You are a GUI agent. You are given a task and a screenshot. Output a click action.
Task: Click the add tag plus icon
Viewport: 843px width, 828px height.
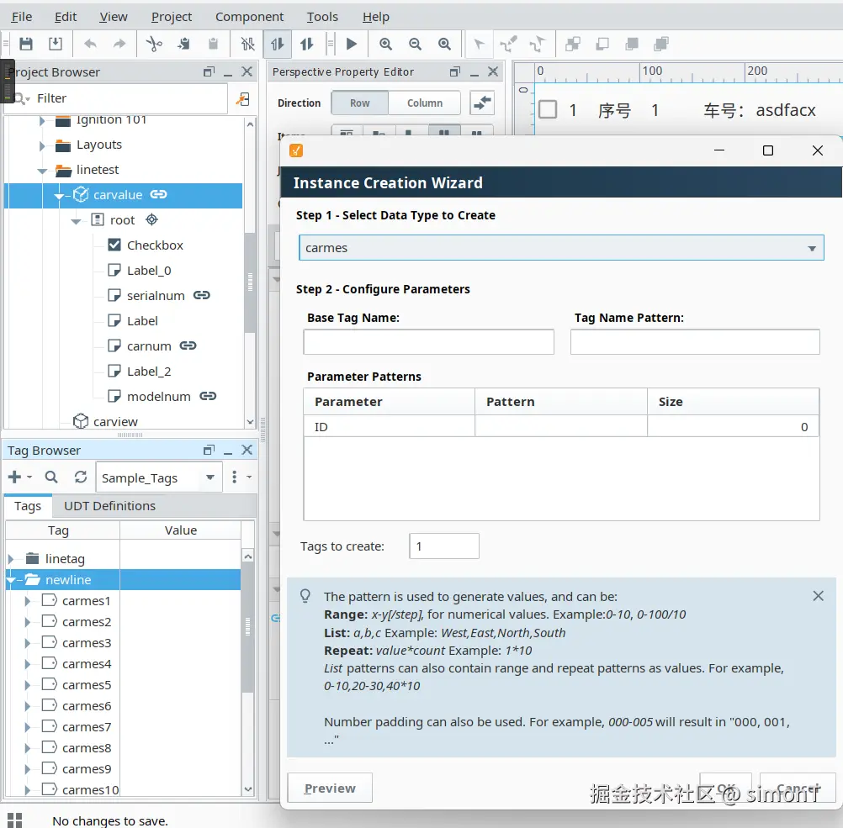(x=15, y=477)
